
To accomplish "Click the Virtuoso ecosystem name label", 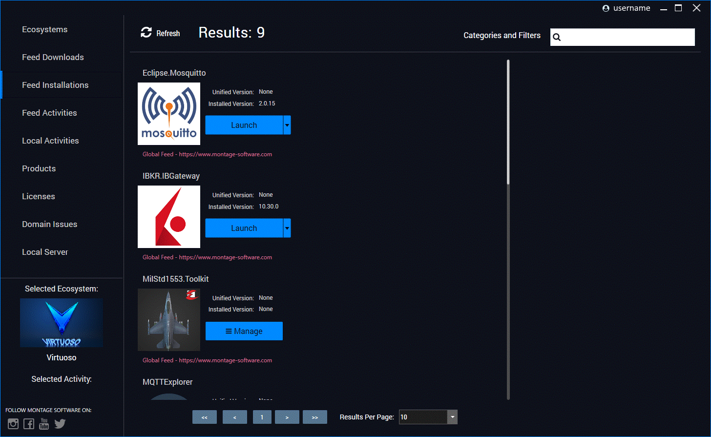I will [x=62, y=358].
